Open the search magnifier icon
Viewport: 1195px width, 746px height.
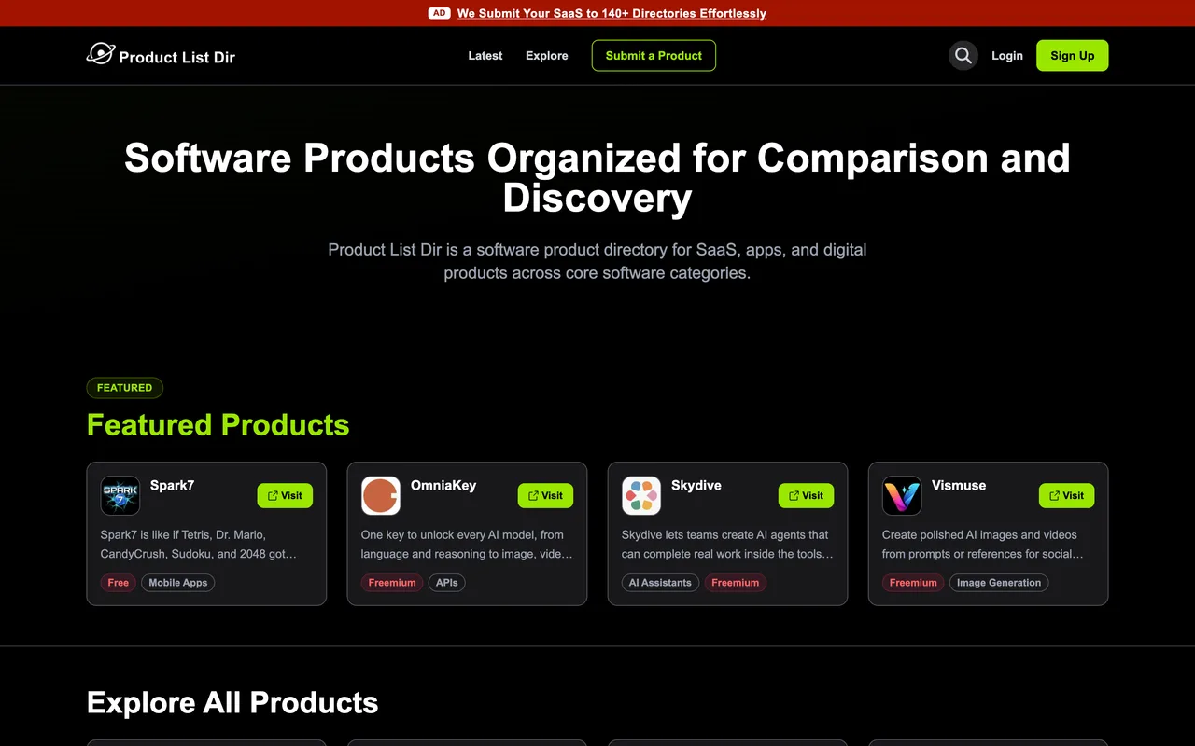pos(963,56)
